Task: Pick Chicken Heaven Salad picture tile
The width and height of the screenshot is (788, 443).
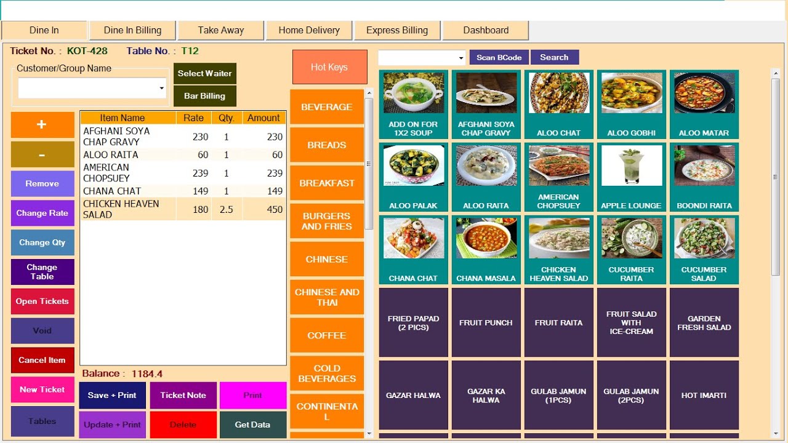Action: point(558,250)
